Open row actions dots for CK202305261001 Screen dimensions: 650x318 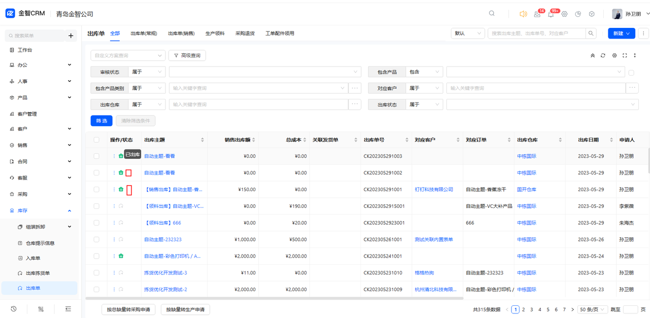pos(114,239)
